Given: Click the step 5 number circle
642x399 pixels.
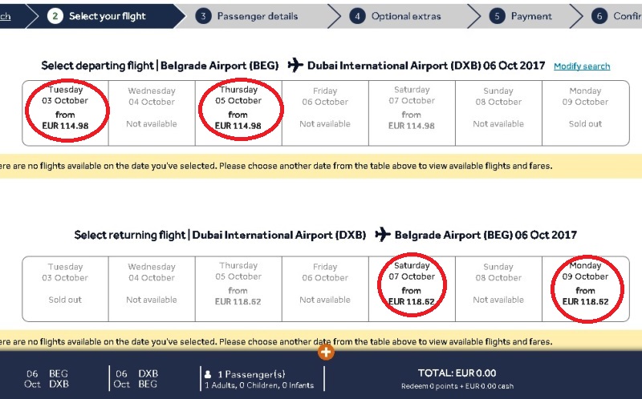Looking at the screenshot, I should tap(498, 16).
